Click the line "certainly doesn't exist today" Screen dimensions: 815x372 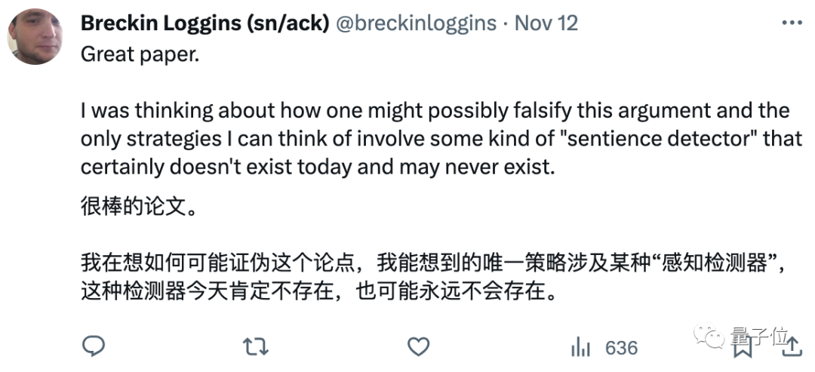click(317, 167)
